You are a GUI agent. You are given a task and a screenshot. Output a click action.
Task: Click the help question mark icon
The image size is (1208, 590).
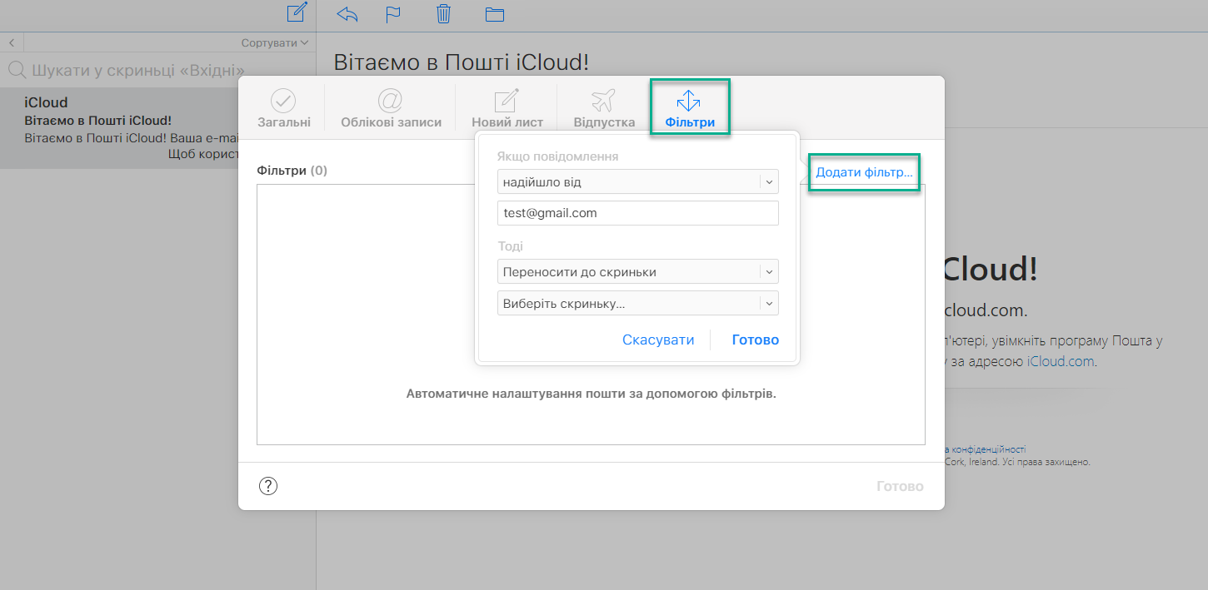268,486
